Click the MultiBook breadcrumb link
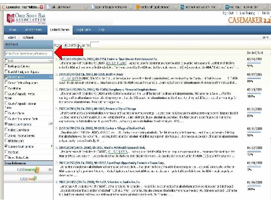 point(28,38)
